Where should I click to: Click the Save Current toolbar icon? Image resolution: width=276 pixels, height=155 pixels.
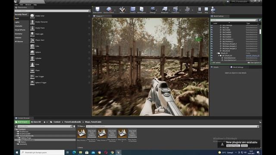tap(97, 9)
